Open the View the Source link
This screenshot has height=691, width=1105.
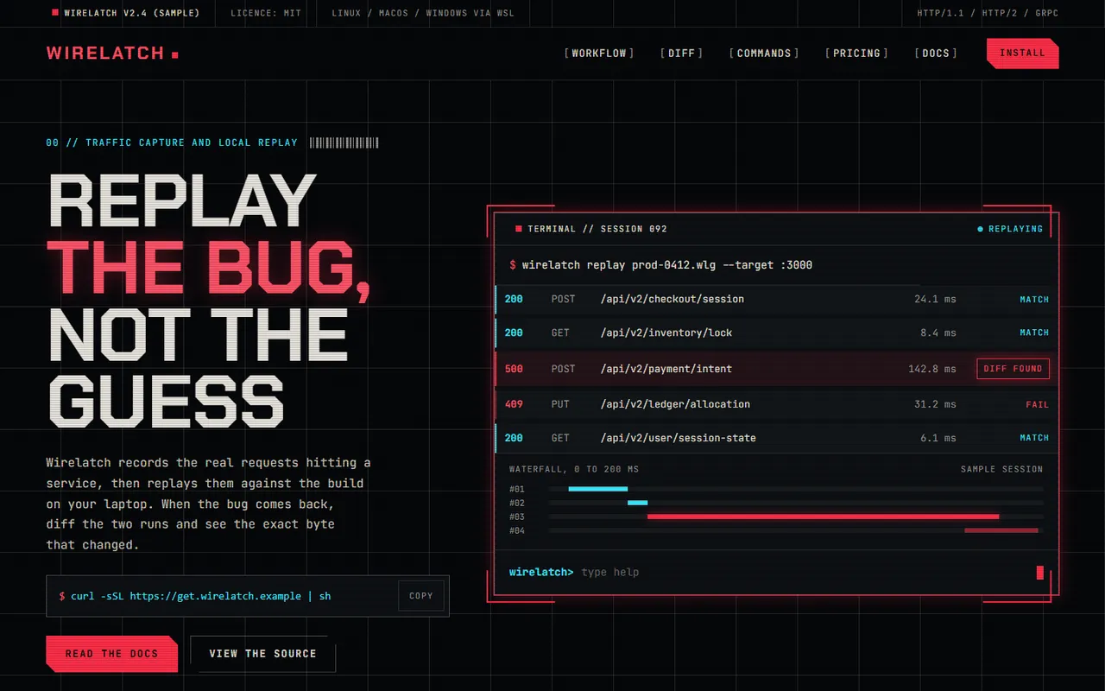(262, 654)
